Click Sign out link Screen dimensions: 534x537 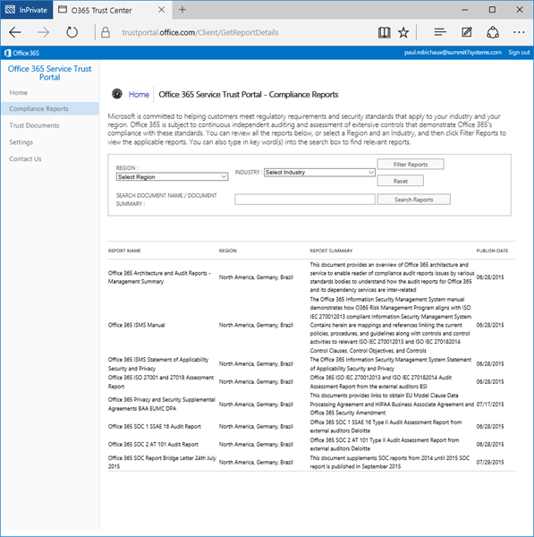[519, 53]
